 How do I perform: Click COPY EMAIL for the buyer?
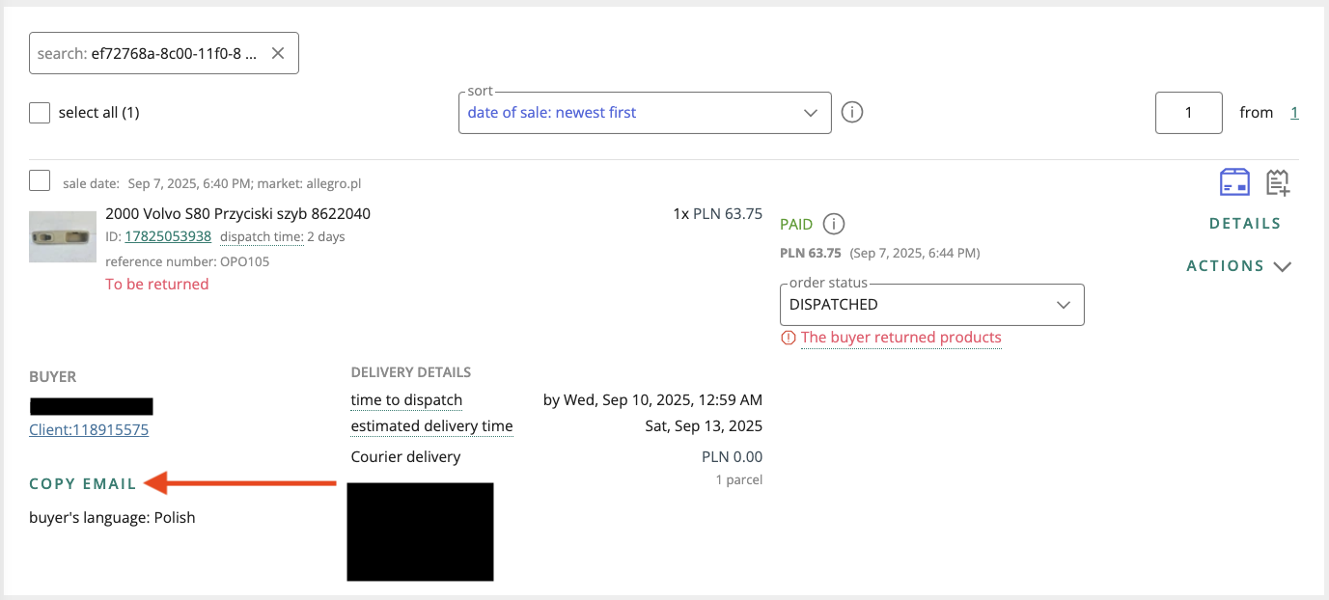coord(83,483)
